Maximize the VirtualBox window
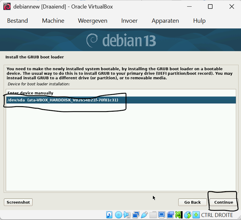The width and height of the screenshot is (241, 220). pyautogui.click(x=210, y=7)
